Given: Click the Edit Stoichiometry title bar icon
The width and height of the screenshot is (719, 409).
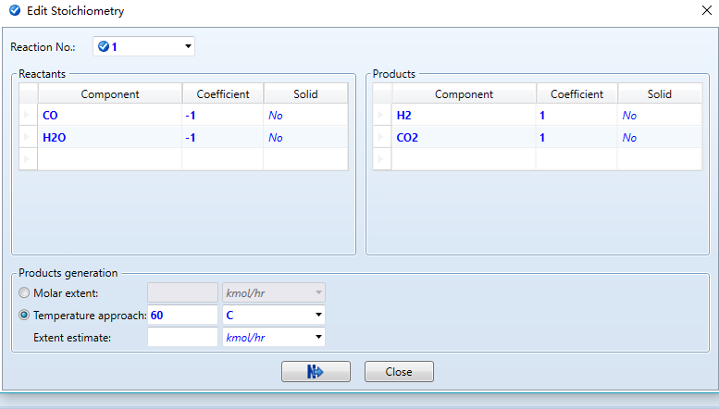Looking at the screenshot, I should pyautogui.click(x=13, y=12).
